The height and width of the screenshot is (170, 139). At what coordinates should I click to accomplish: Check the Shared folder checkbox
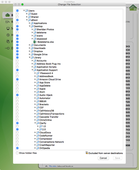tap(17, 17)
